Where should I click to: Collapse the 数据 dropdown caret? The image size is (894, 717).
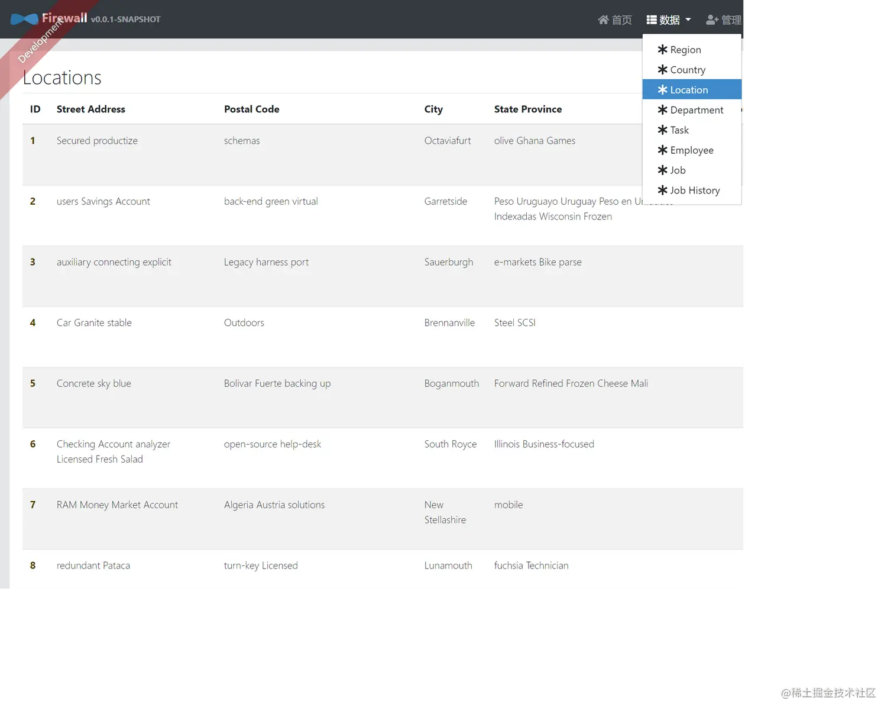[x=688, y=20]
